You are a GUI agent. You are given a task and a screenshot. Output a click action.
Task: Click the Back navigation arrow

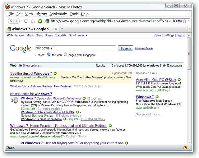point(11,21)
